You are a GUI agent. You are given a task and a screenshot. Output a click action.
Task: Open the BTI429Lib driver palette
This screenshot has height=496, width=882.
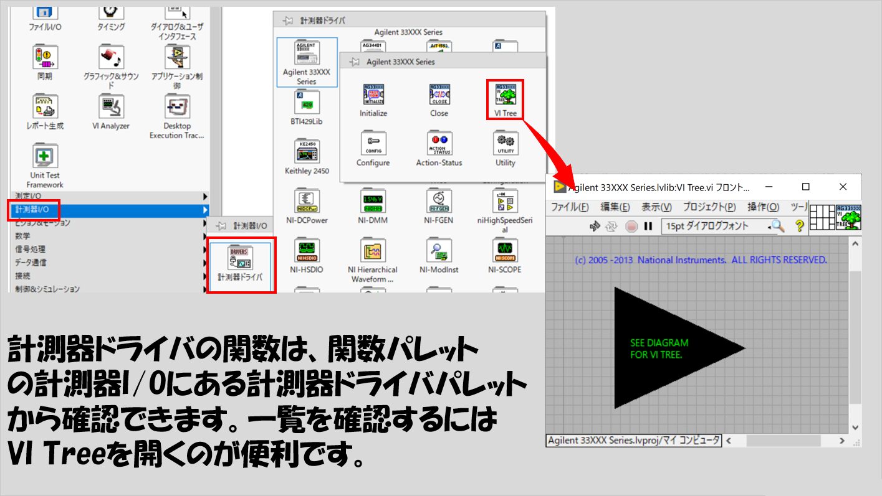tap(307, 103)
